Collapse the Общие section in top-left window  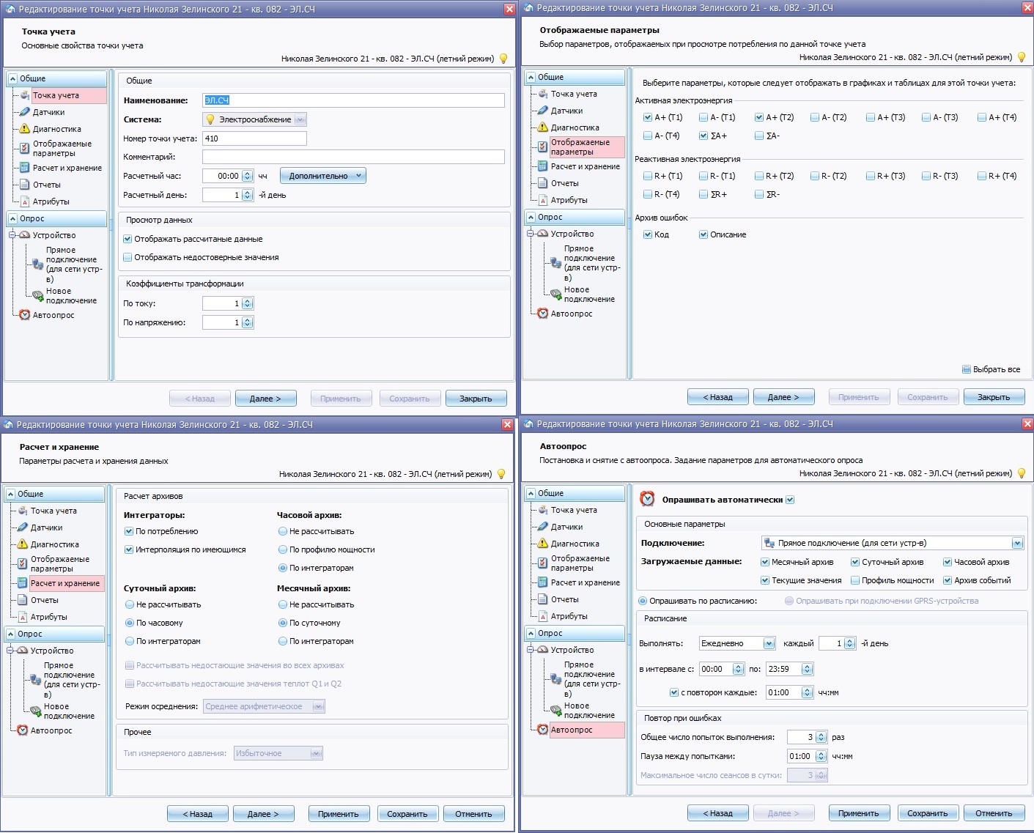tap(12, 78)
